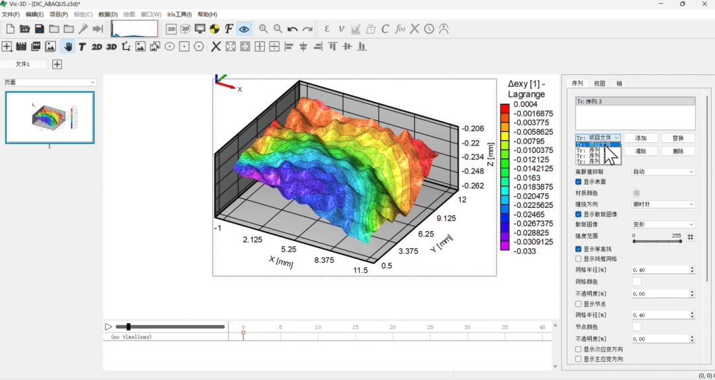Click the clock time icon in toolbar
The width and height of the screenshot is (715, 380).
point(429,28)
